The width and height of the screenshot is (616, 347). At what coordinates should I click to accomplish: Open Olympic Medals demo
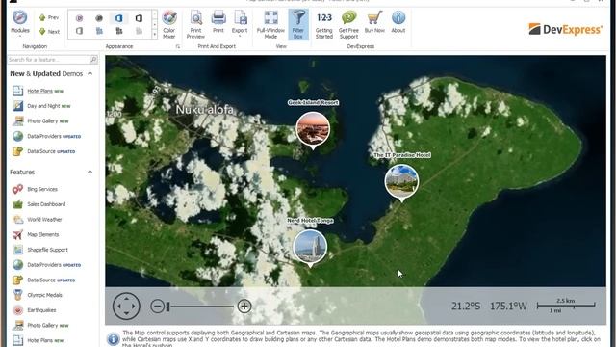coord(37,295)
